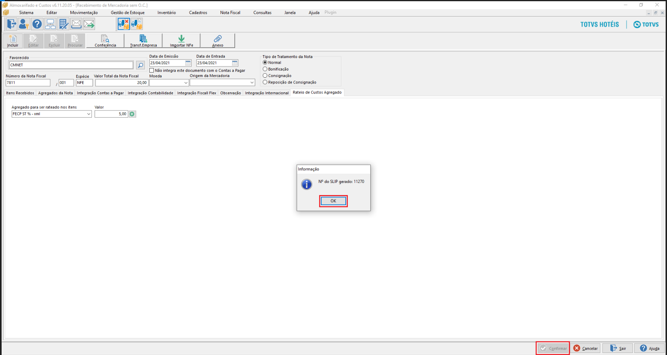Expand the Moeda dropdown

point(186,83)
